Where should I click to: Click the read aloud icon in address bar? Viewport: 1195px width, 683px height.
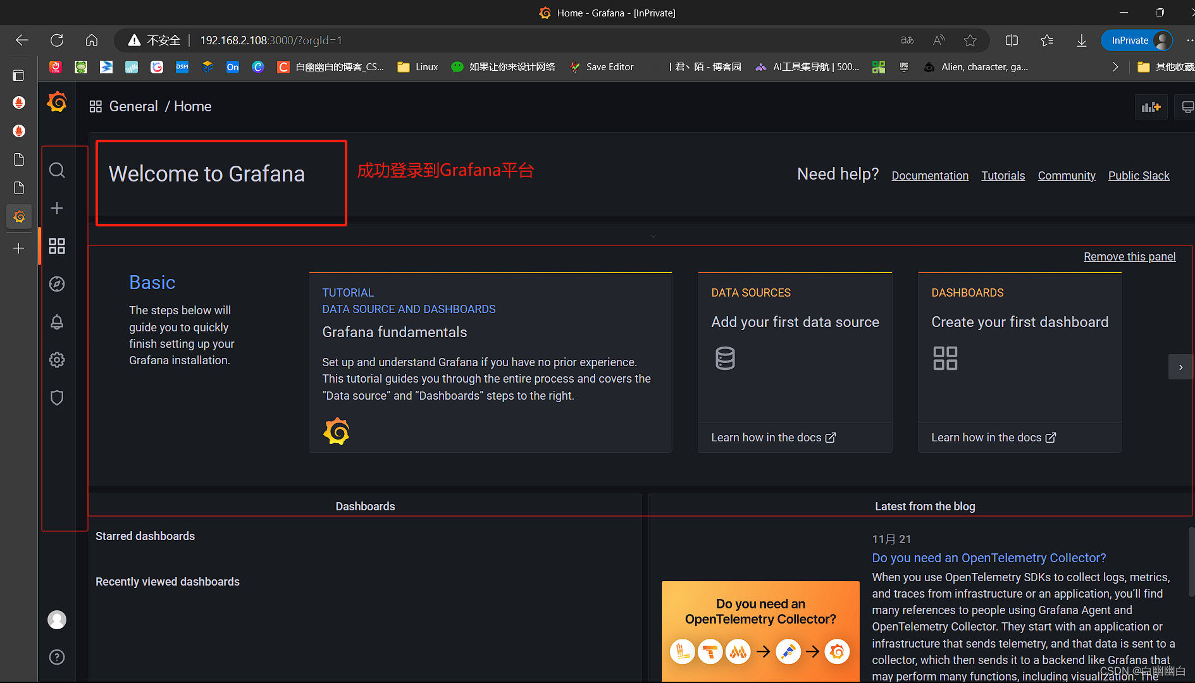pyautogui.click(x=939, y=40)
